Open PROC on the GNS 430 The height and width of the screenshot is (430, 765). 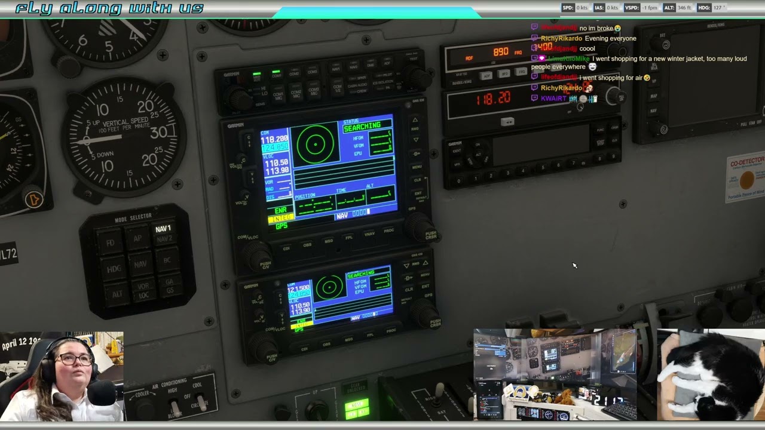(x=391, y=331)
